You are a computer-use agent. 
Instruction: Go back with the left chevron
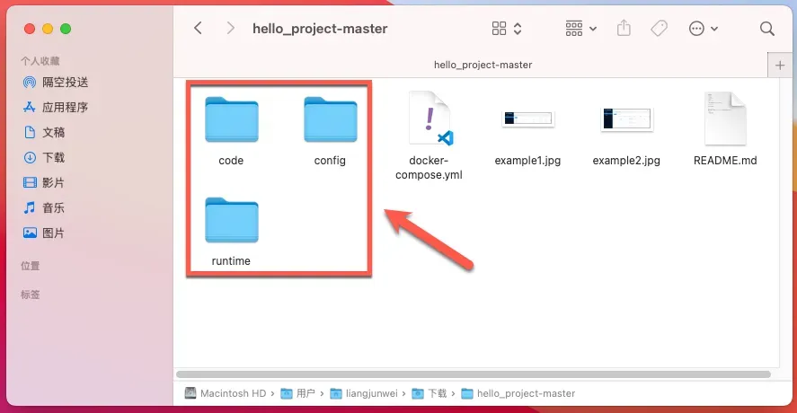(x=199, y=29)
